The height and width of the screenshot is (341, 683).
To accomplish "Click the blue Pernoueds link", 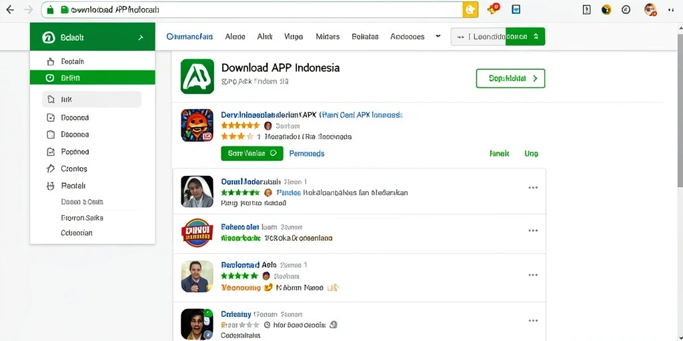I will 307,154.
